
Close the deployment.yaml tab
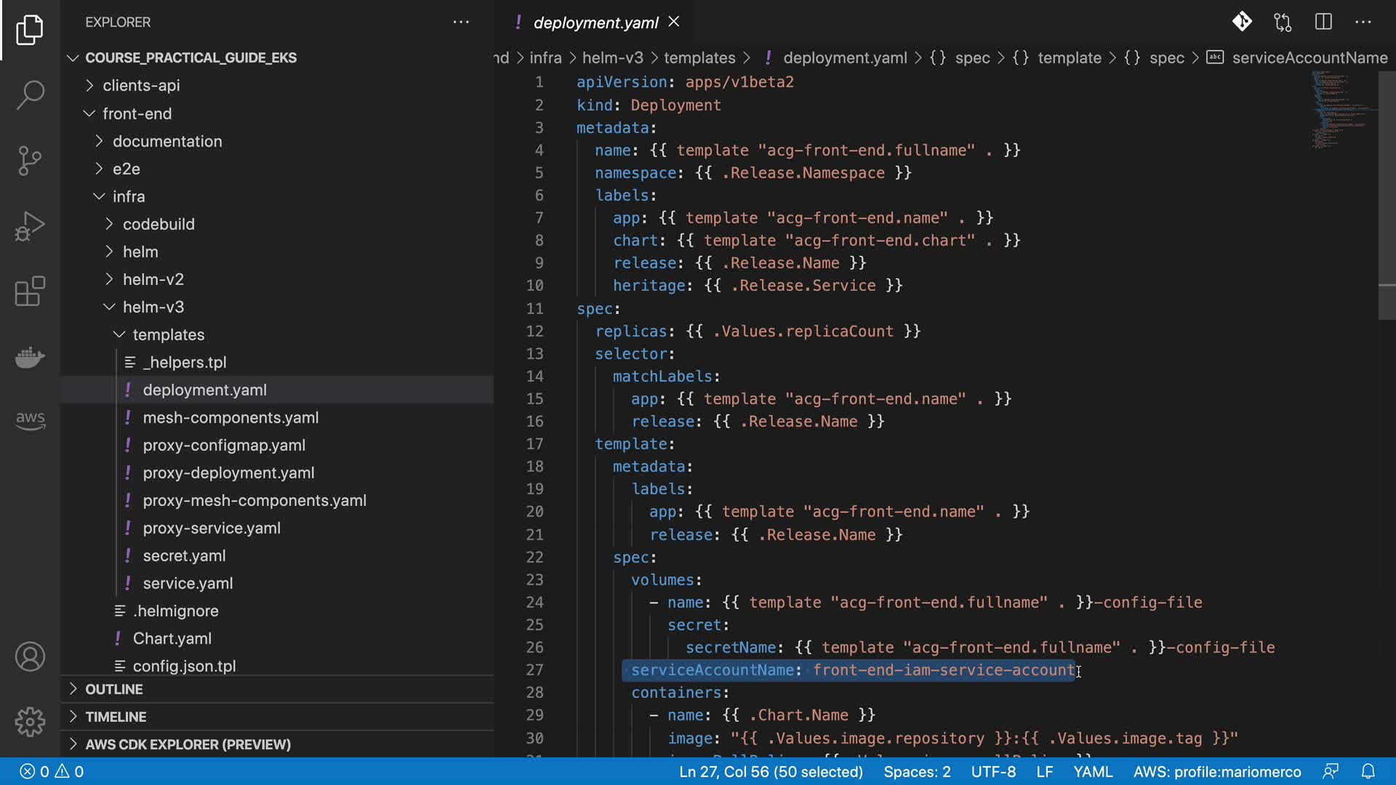674,22
